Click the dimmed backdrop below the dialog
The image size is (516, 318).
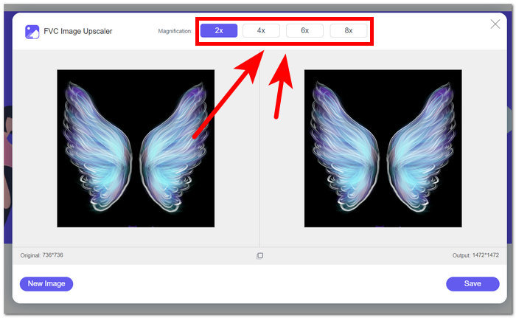point(258,311)
